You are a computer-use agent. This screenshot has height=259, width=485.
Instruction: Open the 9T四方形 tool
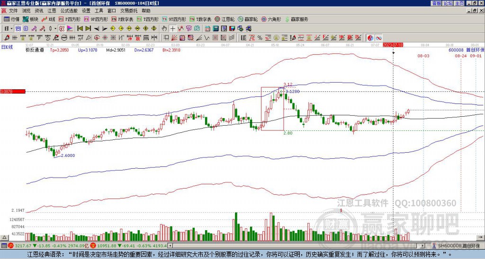coord(174,19)
